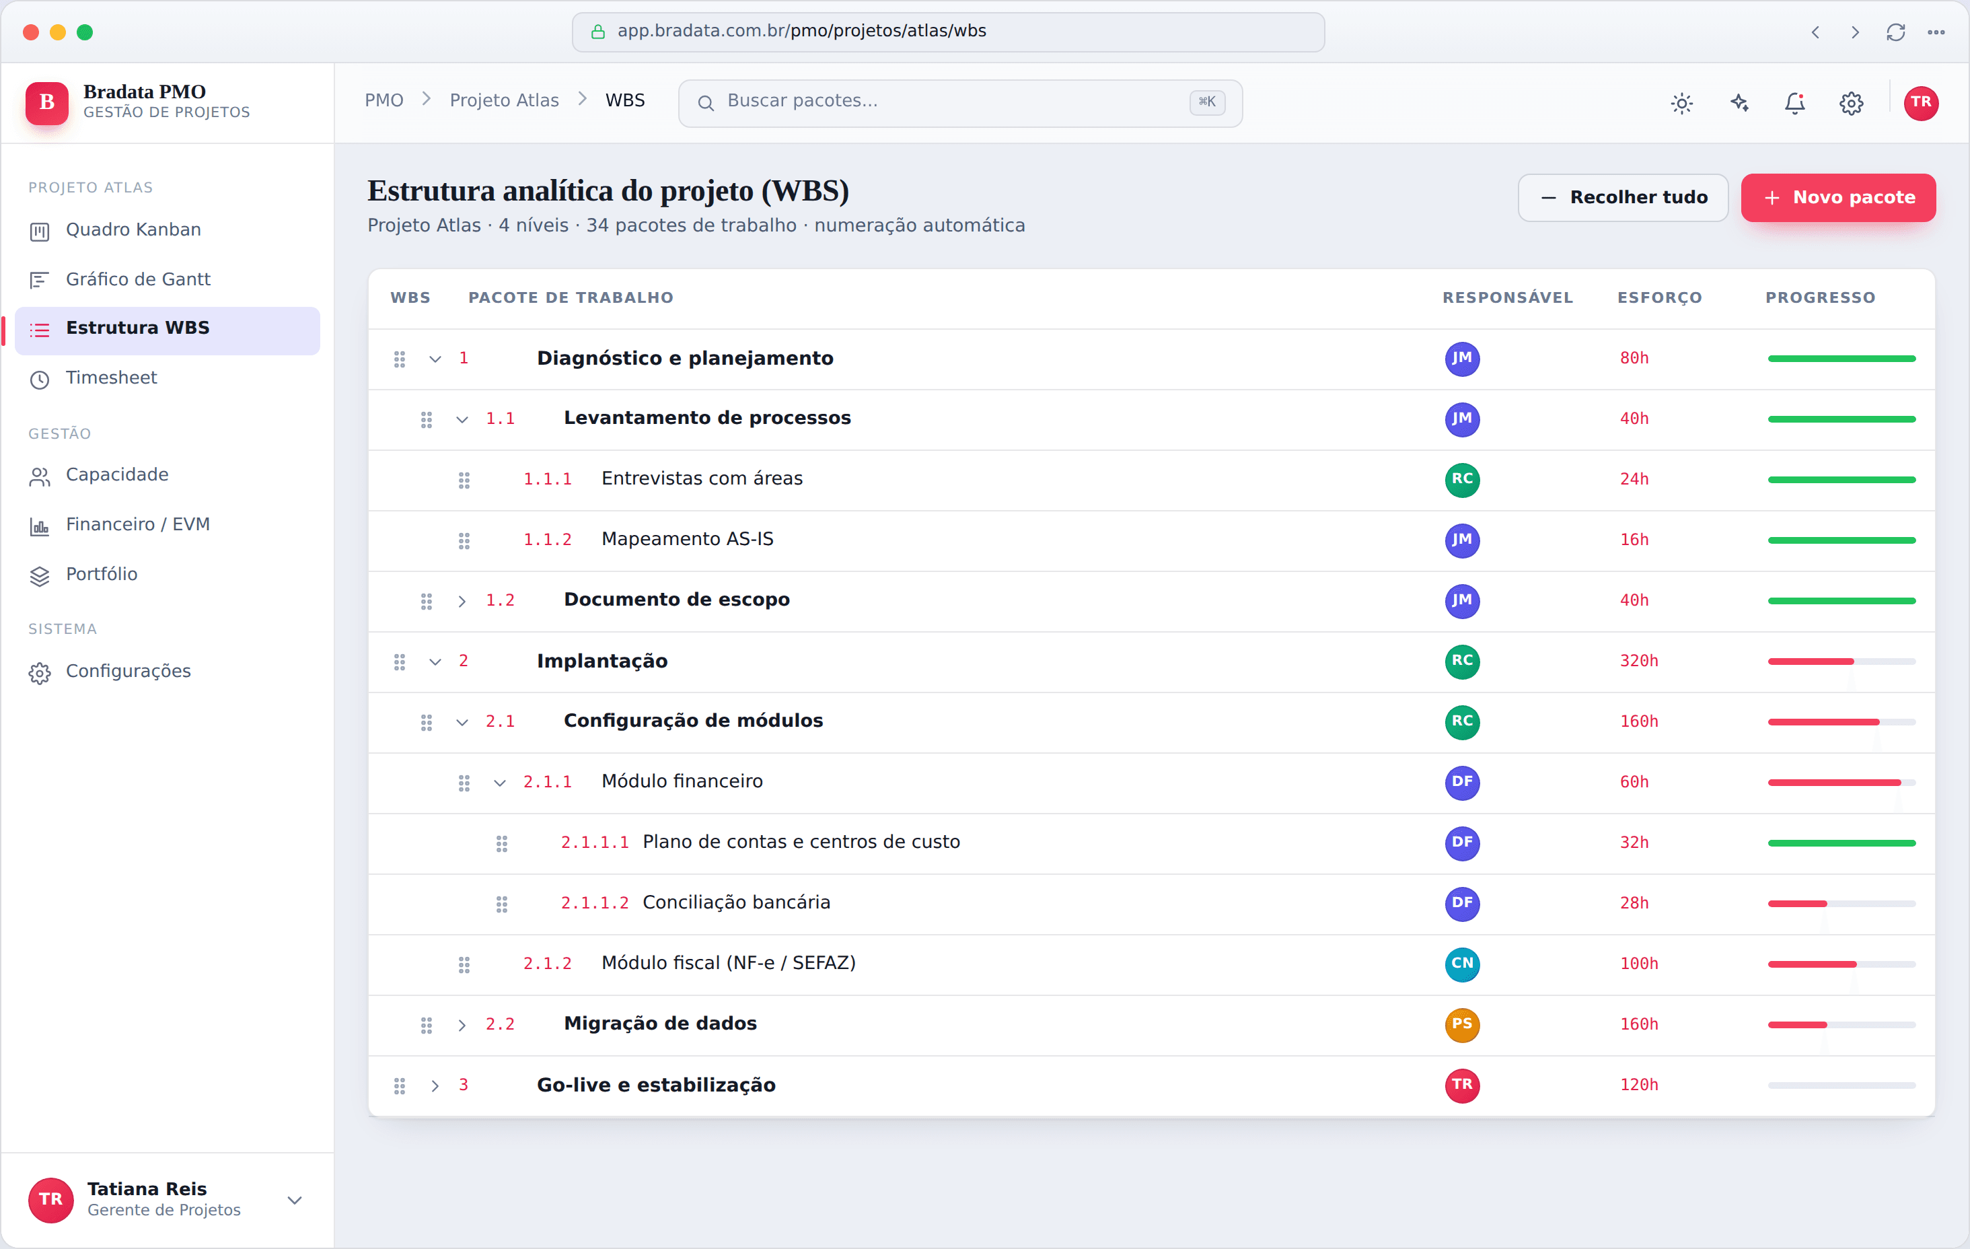This screenshot has height=1249, width=1970.
Task: Expand the 3 Go-live e estabilização node
Action: [x=435, y=1085]
